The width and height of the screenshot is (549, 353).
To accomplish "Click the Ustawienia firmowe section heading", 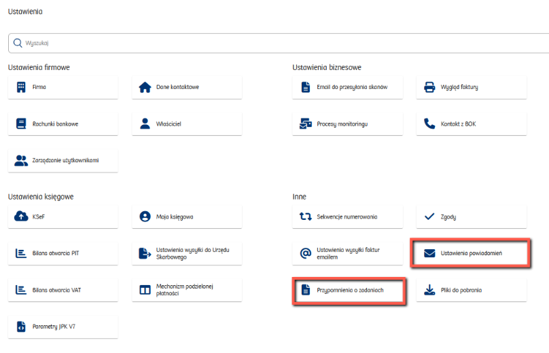I will [39, 67].
